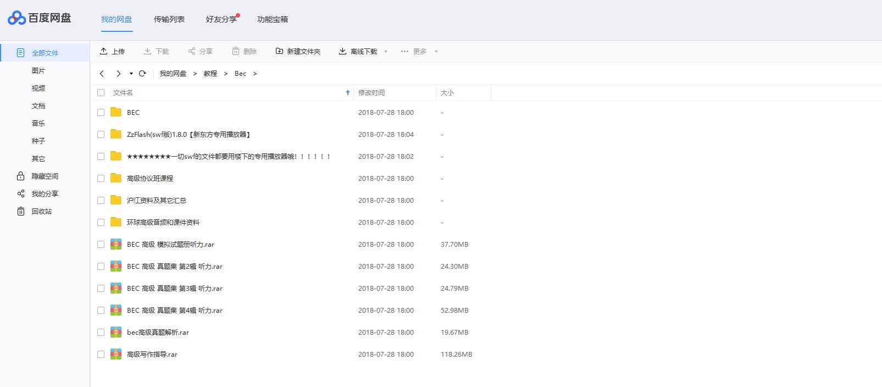Open folder named ★★★★★★★★一切swf的文件
882x387 pixels.
pos(229,156)
